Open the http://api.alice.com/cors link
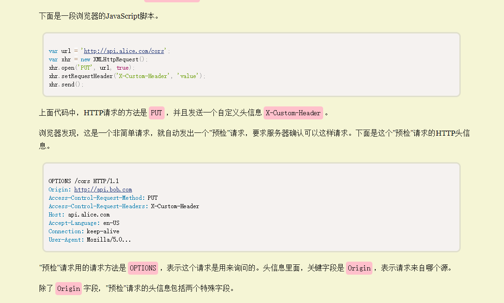The height and width of the screenshot is (303, 504). click(124, 51)
